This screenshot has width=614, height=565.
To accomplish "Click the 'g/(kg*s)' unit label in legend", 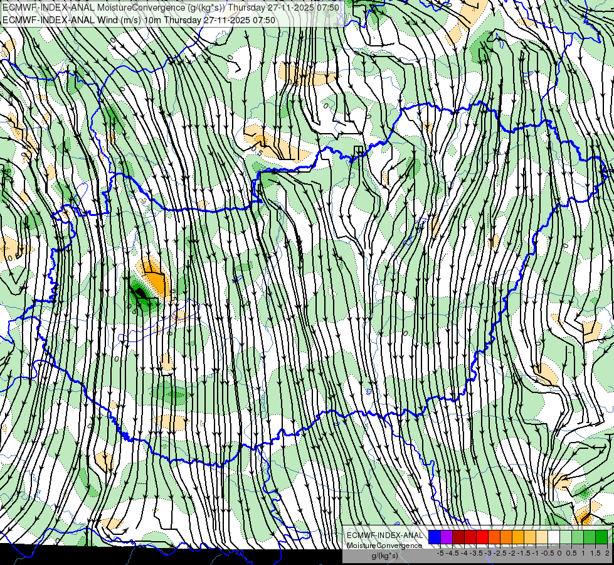I will coord(385,556).
